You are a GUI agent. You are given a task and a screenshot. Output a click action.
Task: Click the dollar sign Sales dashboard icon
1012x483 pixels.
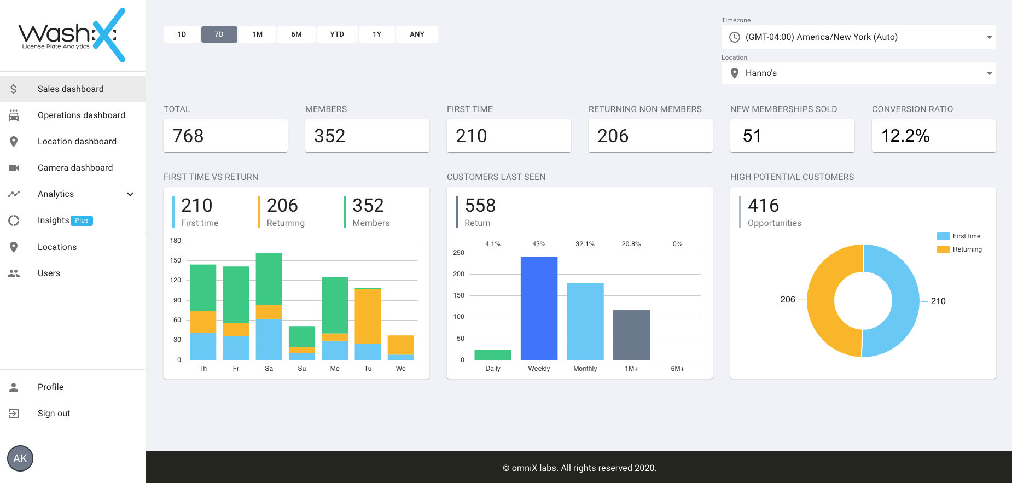(x=14, y=89)
